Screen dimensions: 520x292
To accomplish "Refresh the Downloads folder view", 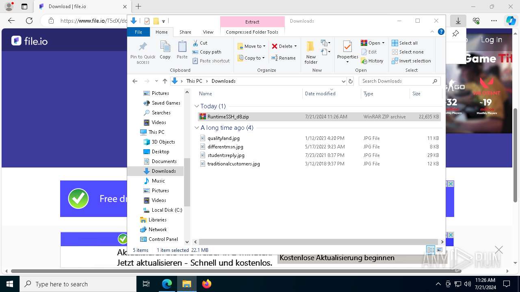I will (x=351, y=81).
